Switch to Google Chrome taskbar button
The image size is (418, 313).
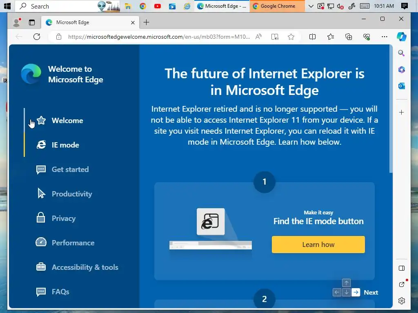coord(277,6)
